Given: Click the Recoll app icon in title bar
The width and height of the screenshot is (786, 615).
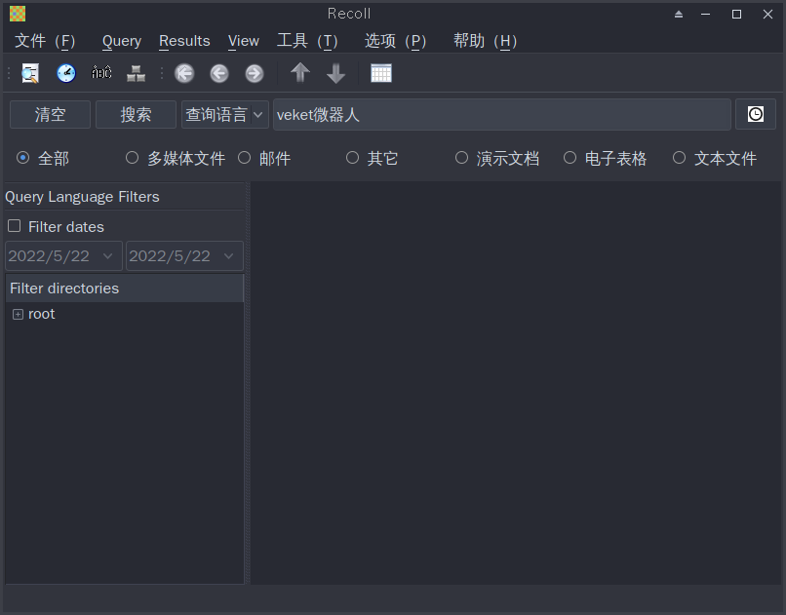Looking at the screenshot, I should 18,14.
